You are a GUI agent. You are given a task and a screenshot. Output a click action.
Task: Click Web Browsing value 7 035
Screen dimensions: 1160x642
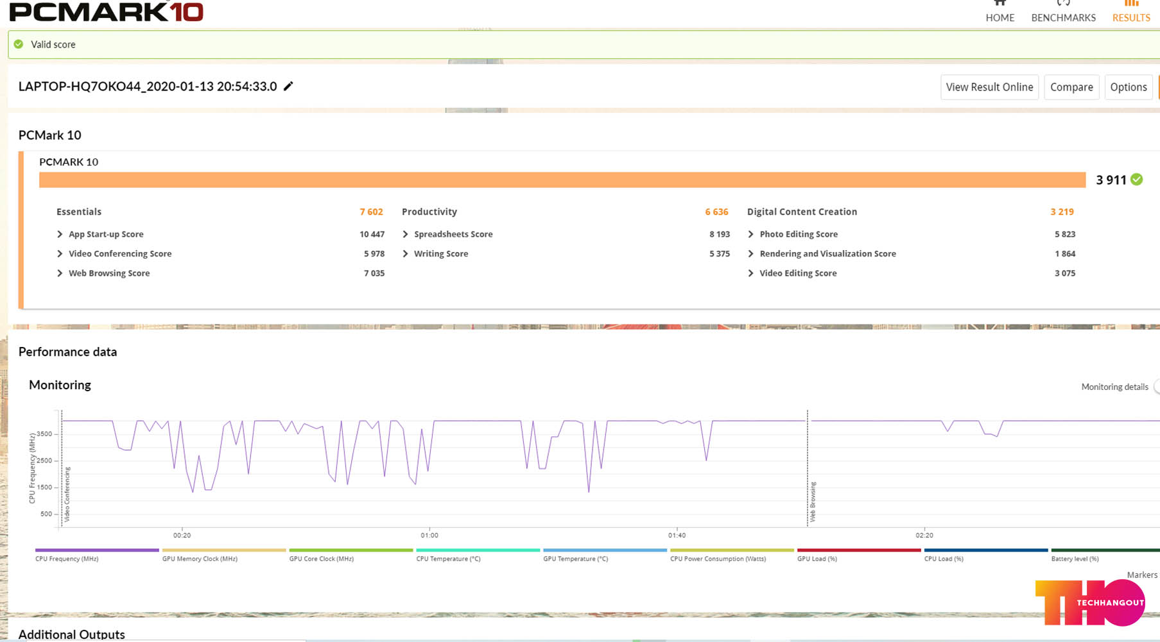tap(374, 273)
